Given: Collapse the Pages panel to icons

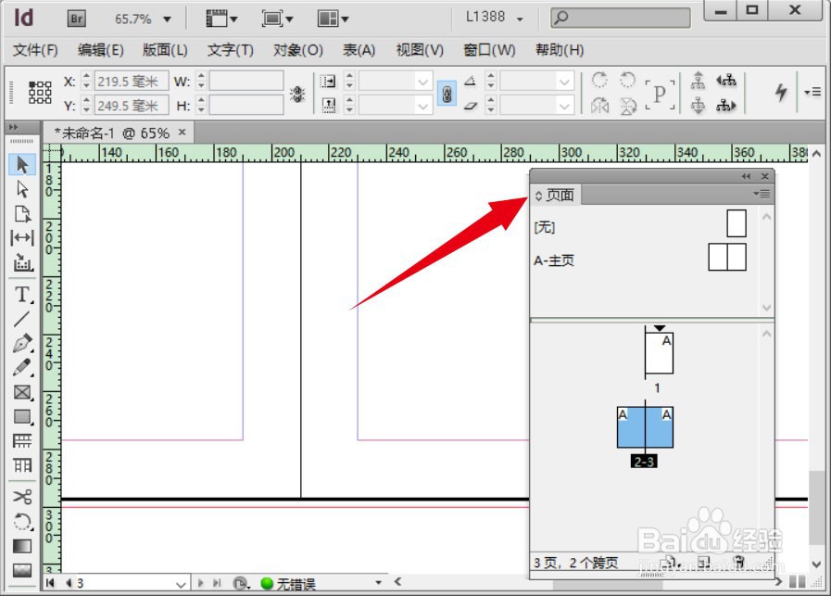Looking at the screenshot, I should (x=746, y=176).
